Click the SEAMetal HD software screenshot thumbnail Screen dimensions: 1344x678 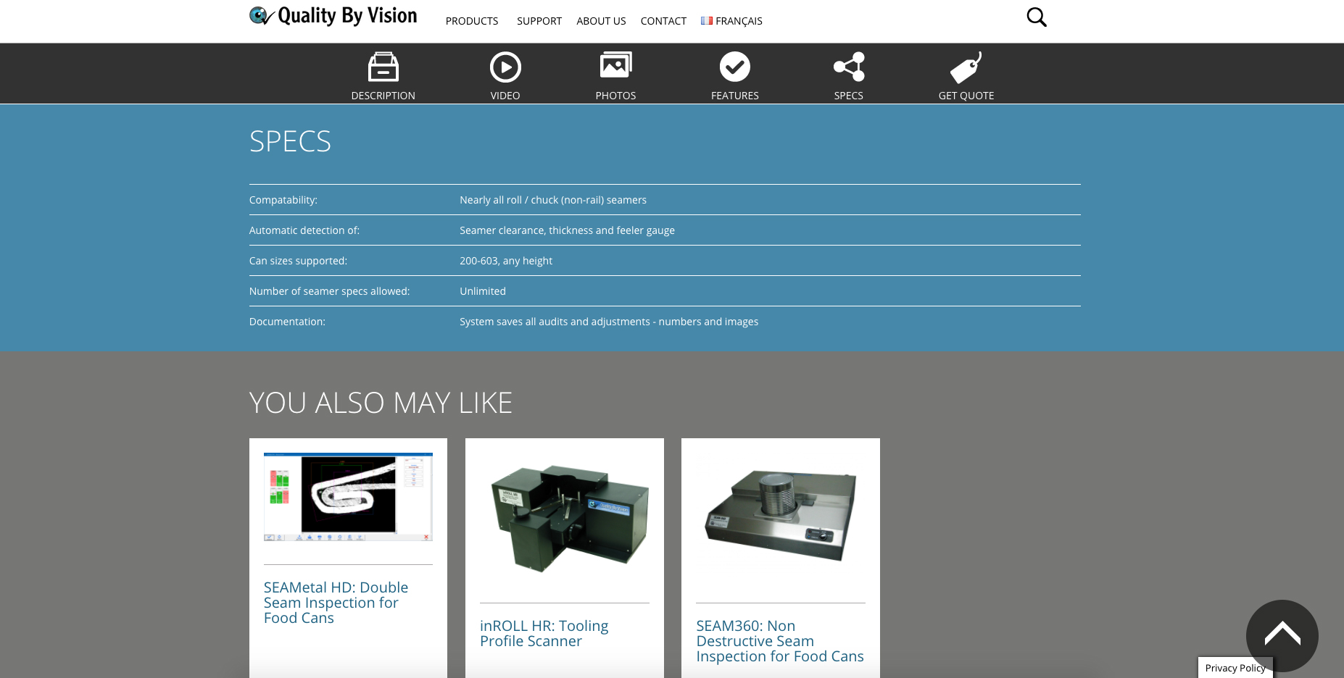348,497
